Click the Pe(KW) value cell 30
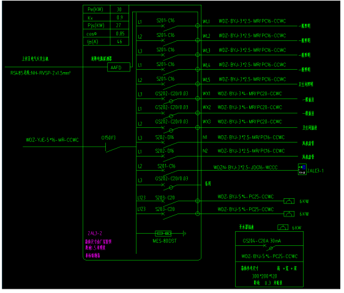 pyautogui.click(x=120, y=9)
